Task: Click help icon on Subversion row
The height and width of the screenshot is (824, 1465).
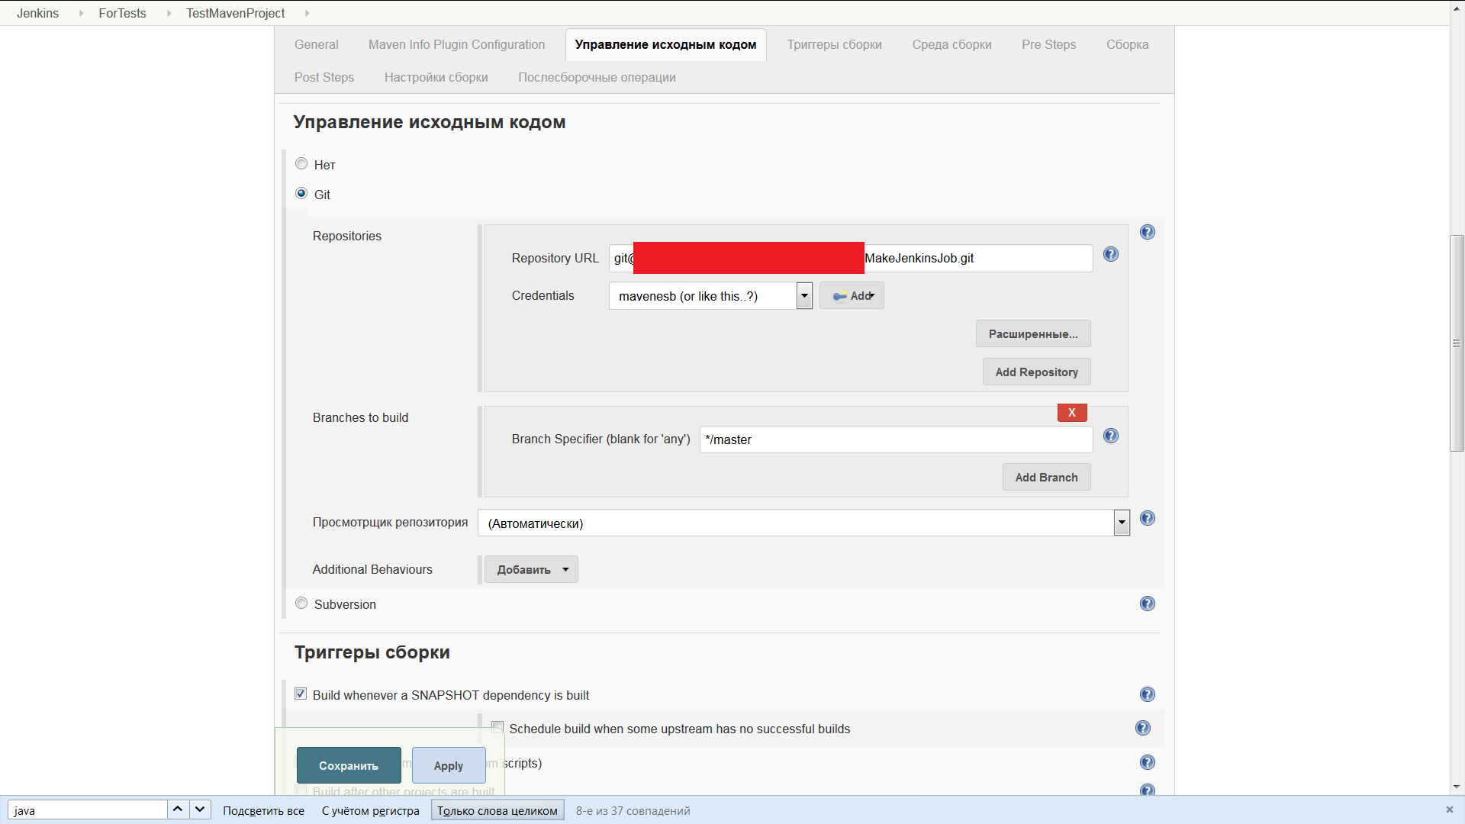Action: tap(1147, 604)
